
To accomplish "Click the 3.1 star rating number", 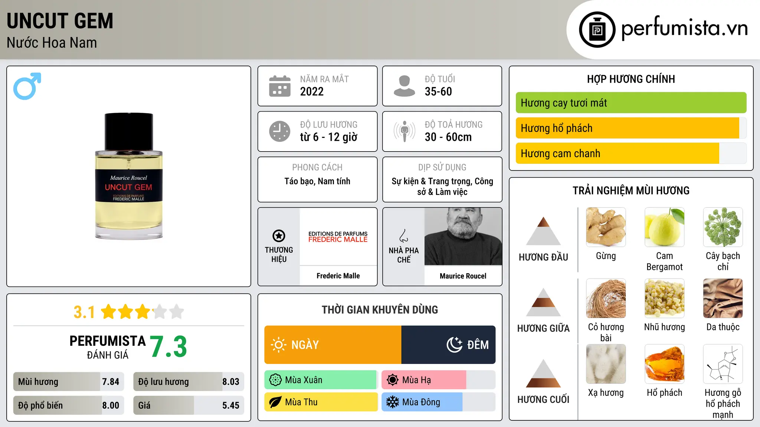I will pos(84,312).
